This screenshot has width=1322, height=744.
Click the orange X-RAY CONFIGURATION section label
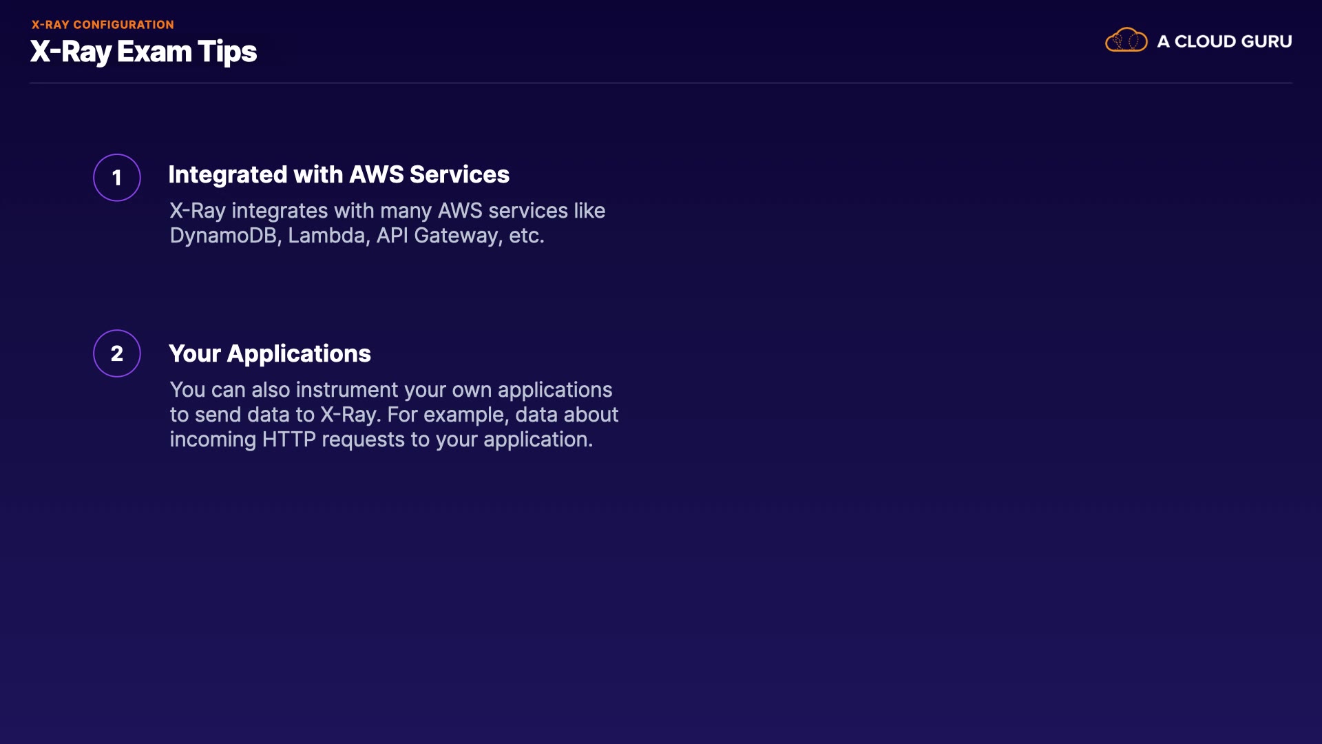click(103, 25)
